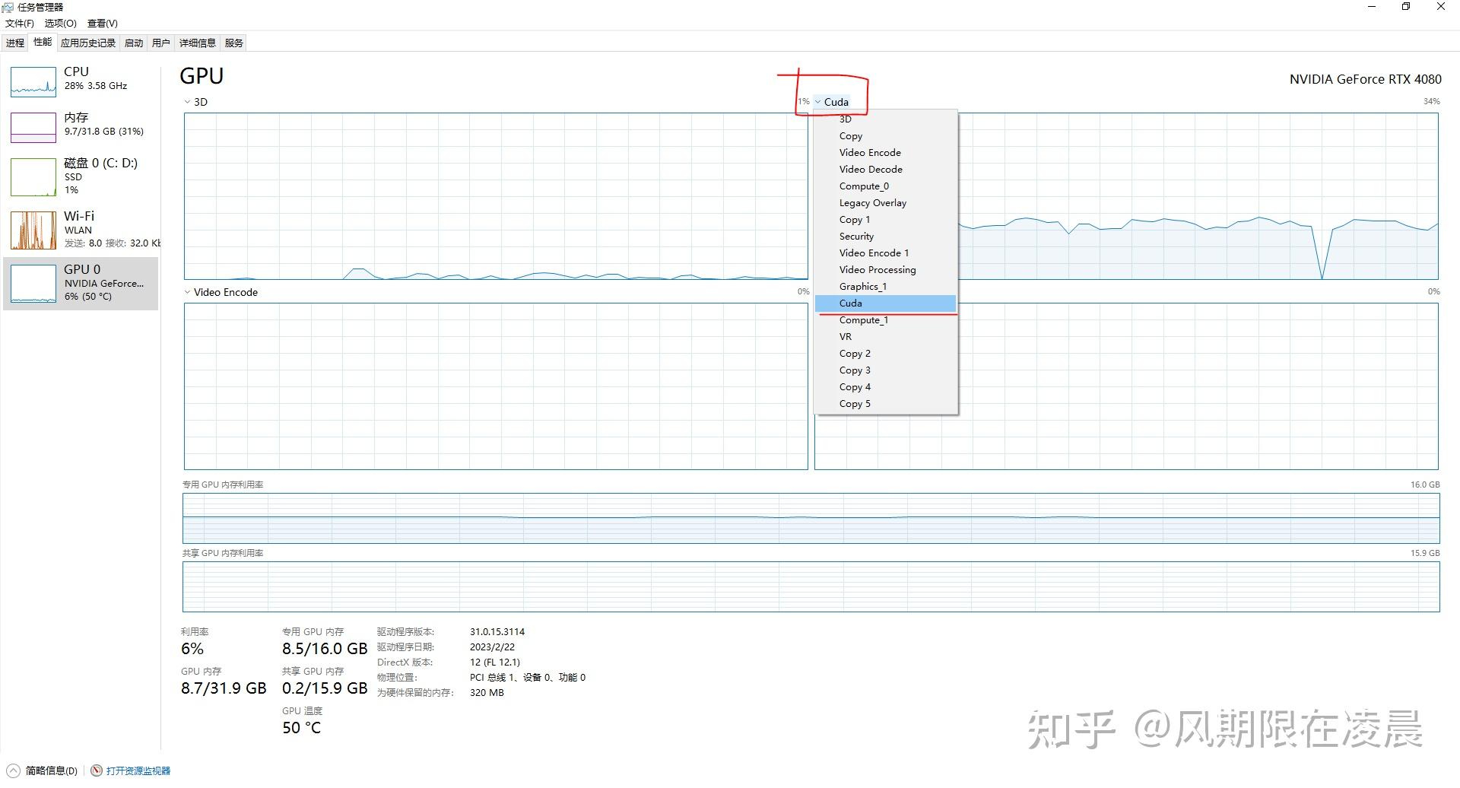Select Video Decode from engine list
The width and height of the screenshot is (1460, 788).
870,169
